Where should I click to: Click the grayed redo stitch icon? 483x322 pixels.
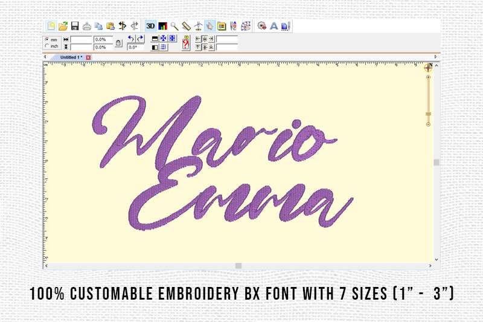tap(134, 26)
